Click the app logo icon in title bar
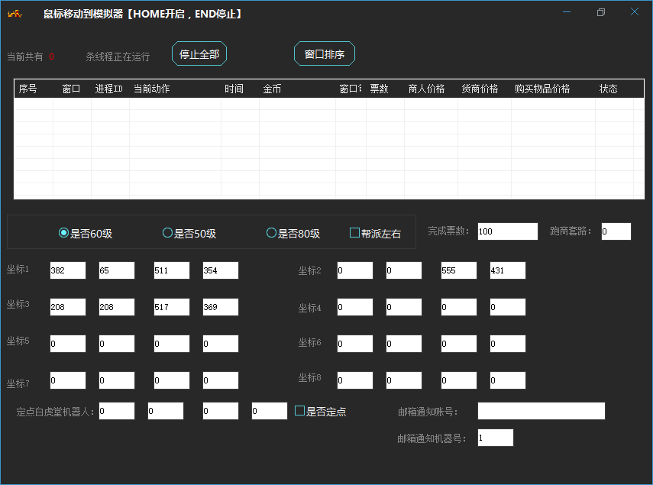Image resolution: width=653 pixels, height=485 pixels. (15, 13)
